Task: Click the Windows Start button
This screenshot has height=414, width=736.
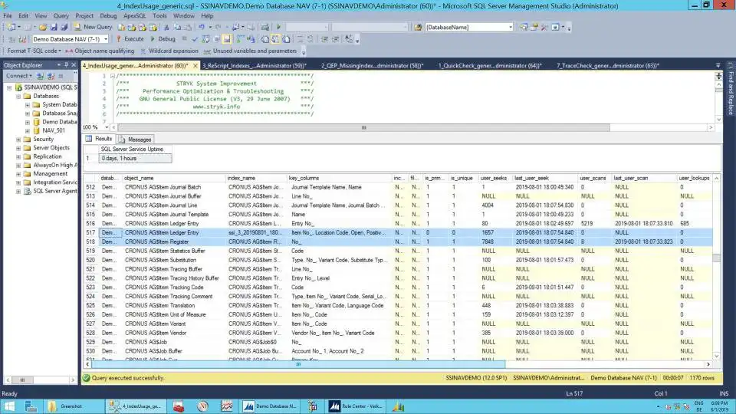Action: click(x=9, y=406)
